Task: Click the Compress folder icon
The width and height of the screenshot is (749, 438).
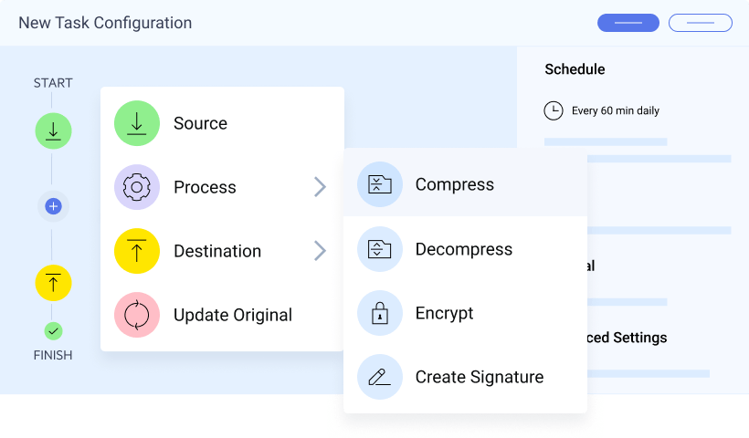Action: pos(380,184)
